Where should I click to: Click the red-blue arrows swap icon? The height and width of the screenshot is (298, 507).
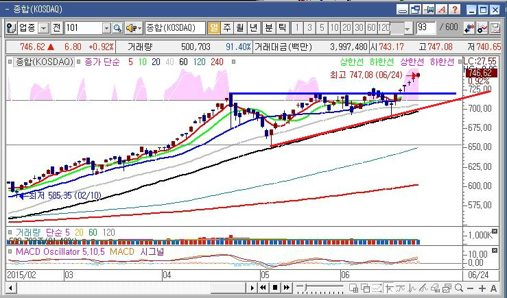[x=470, y=28]
